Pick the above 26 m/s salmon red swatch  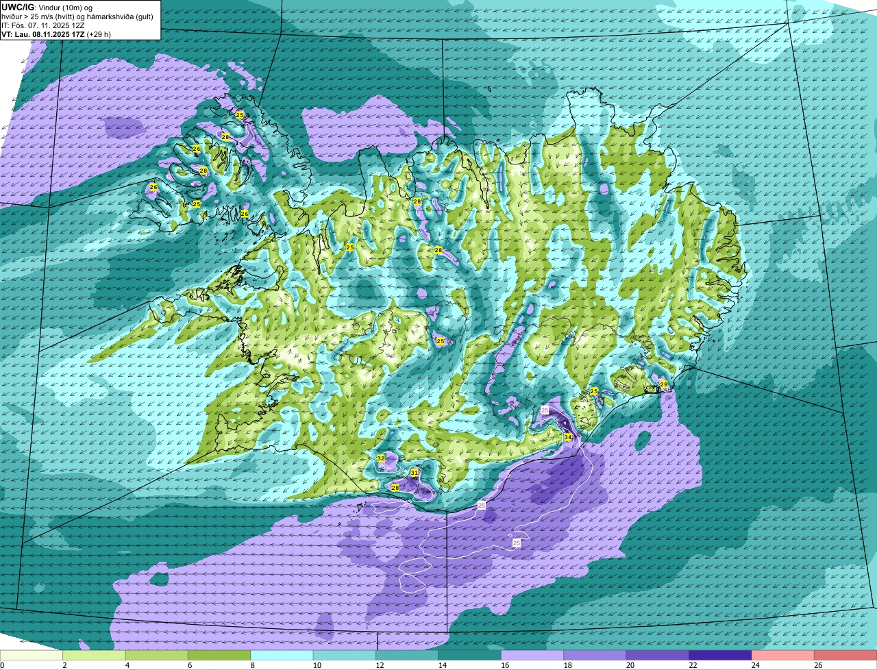click(x=845, y=655)
